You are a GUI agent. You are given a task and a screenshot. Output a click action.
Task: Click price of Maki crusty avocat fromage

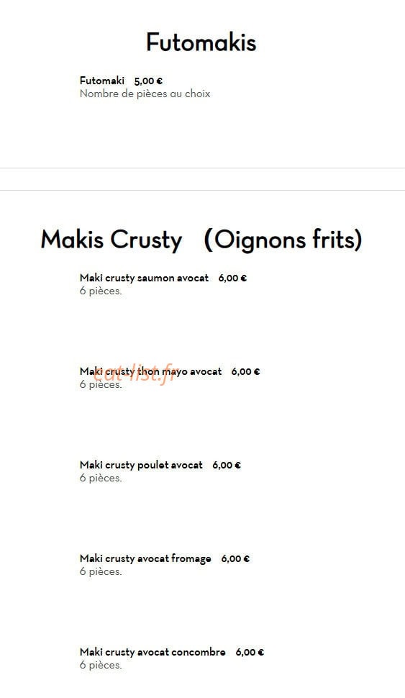(235, 558)
